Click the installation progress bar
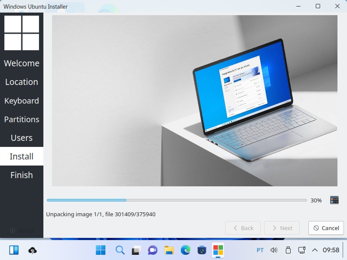 tap(177, 200)
